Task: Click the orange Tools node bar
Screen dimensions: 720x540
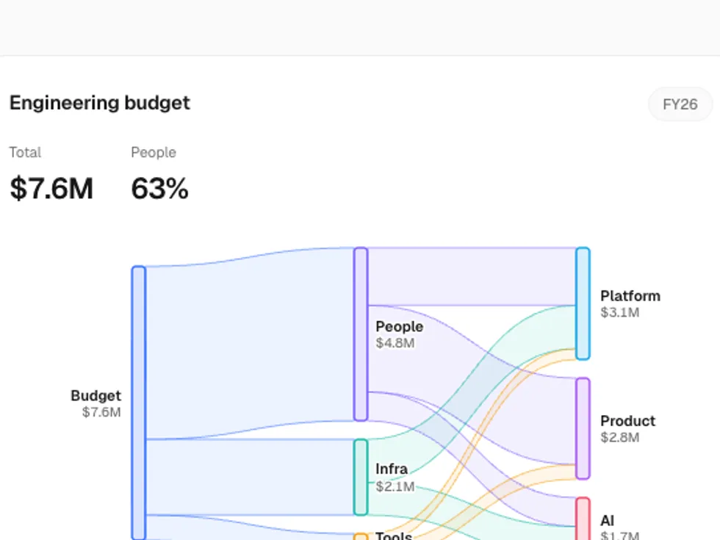Action: [x=361, y=537]
